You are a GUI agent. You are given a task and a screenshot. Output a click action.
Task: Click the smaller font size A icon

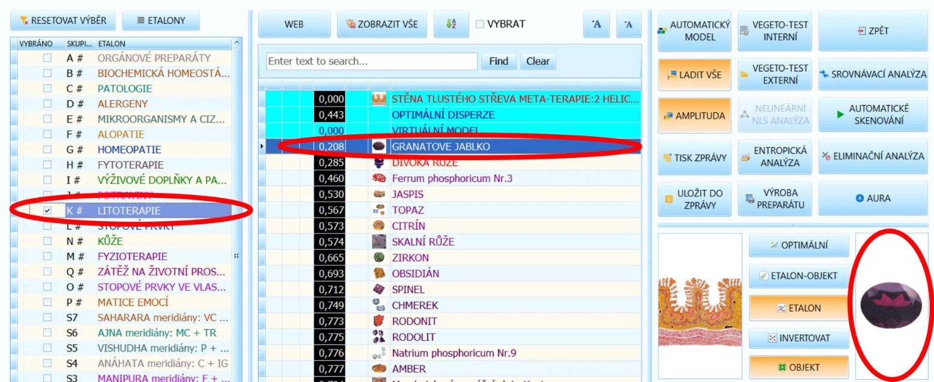[628, 25]
